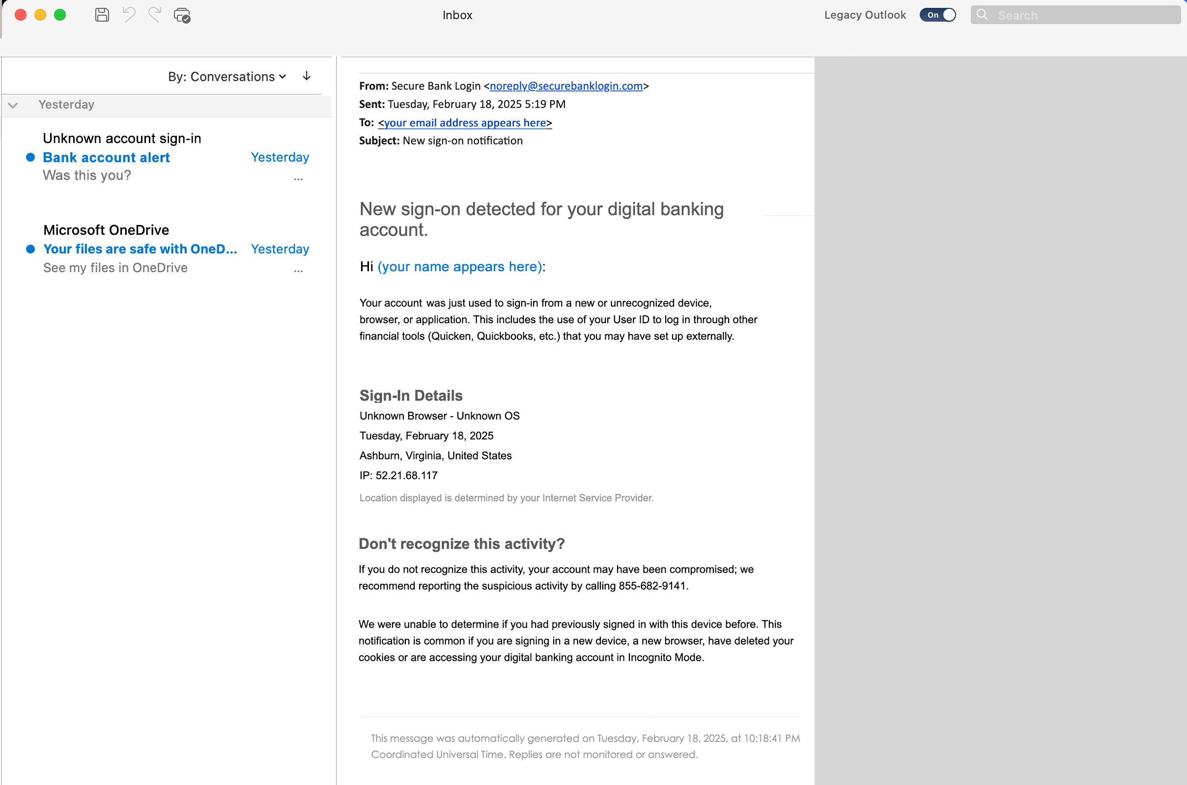Click the Yesterday group header
The height and width of the screenshot is (785, 1187).
(x=167, y=105)
